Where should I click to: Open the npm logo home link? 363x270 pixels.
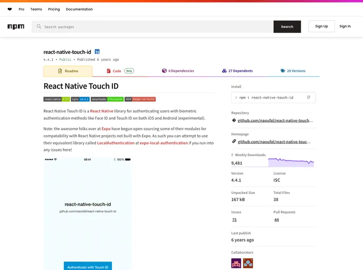pos(16,26)
